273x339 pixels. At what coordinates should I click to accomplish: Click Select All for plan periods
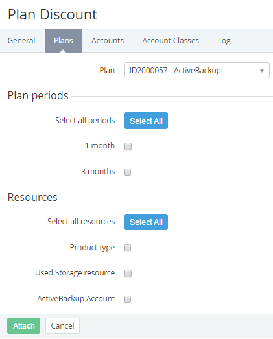pos(146,121)
